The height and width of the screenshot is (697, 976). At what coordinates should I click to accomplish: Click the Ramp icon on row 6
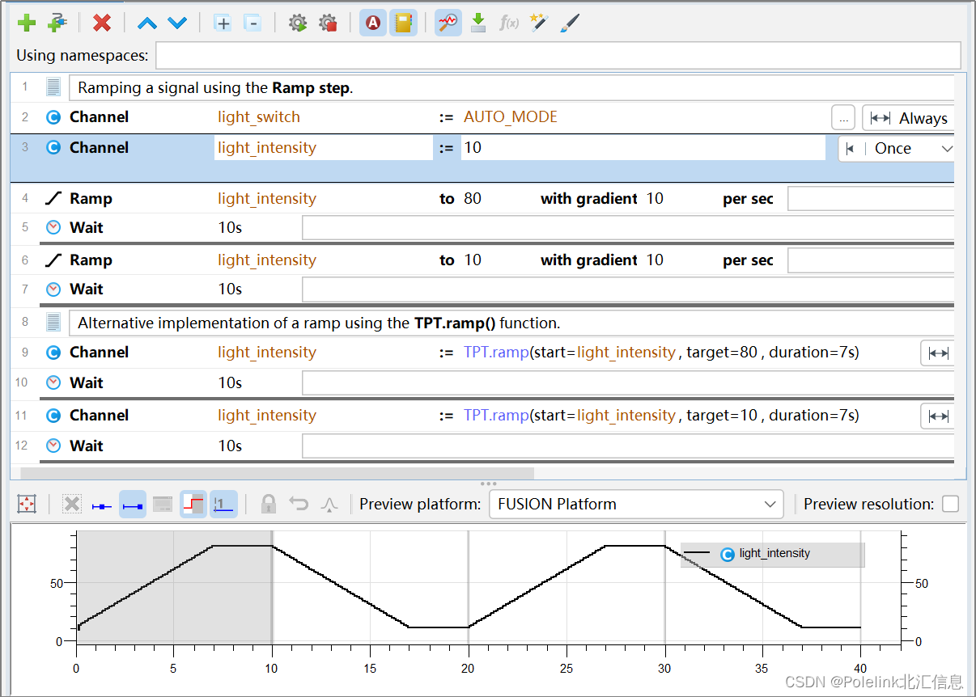pos(53,260)
